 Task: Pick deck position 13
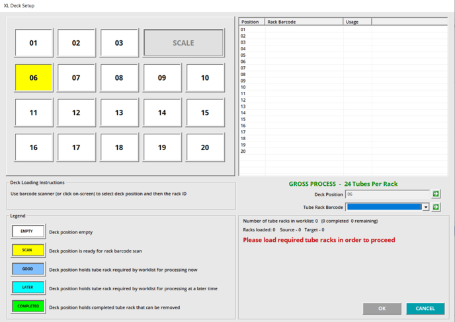(119, 113)
